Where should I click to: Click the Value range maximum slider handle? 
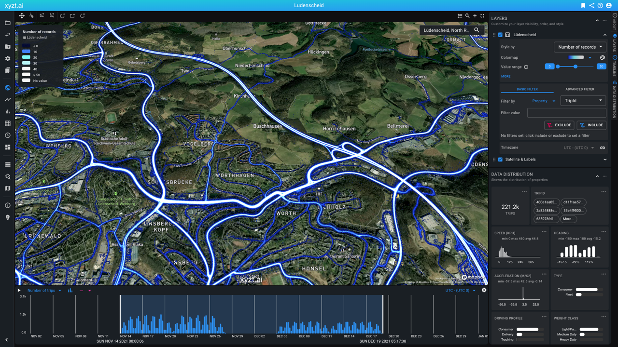tap(576, 67)
